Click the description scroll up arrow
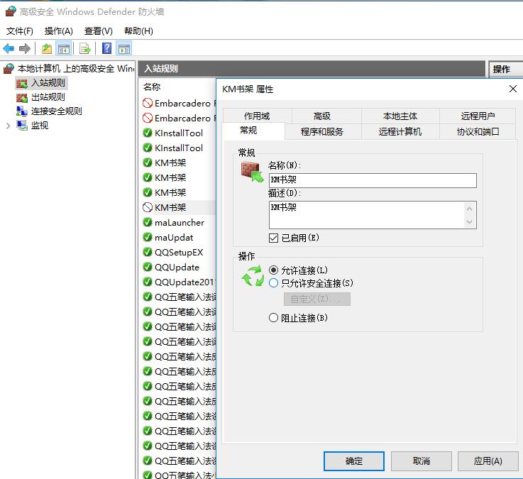This screenshot has width=523, height=479. 470,209
